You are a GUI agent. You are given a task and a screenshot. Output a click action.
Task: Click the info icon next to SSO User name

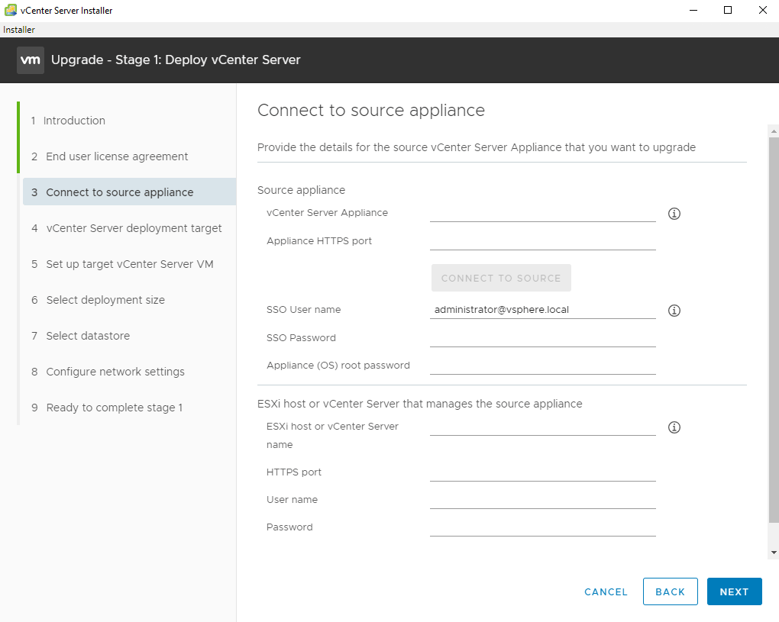tap(674, 311)
